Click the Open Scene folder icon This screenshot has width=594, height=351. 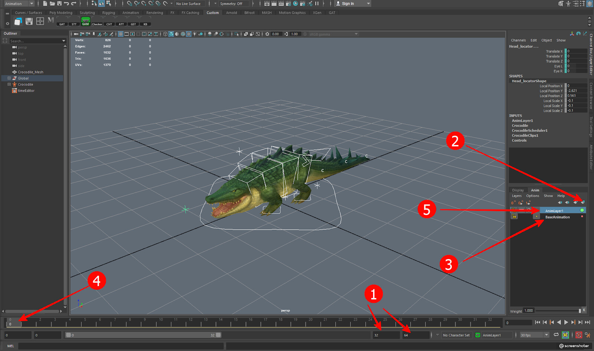point(52,3)
